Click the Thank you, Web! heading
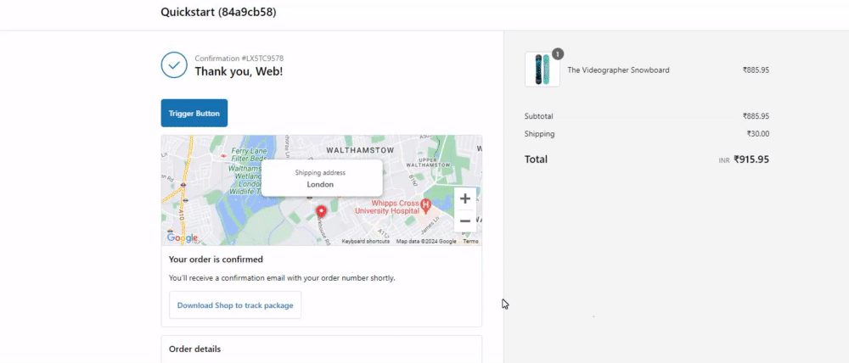The height and width of the screenshot is (363, 849). point(239,71)
